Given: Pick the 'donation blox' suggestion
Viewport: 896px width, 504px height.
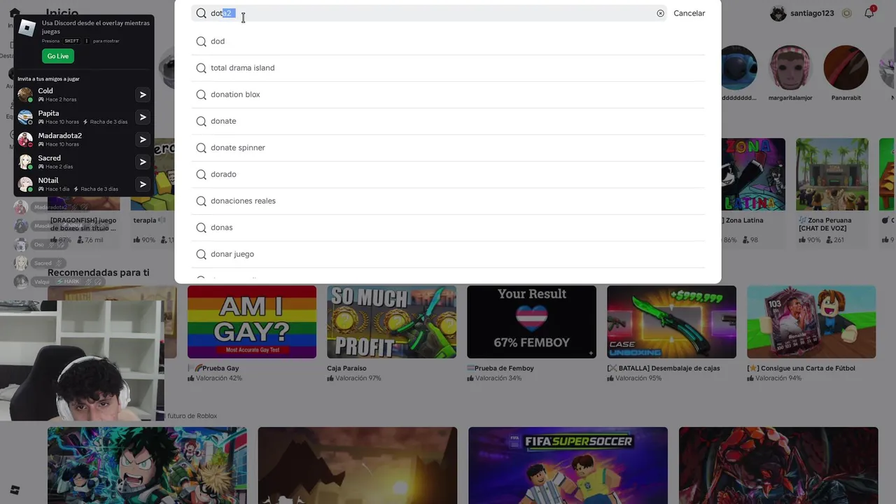Looking at the screenshot, I should click(x=448, y=94).
